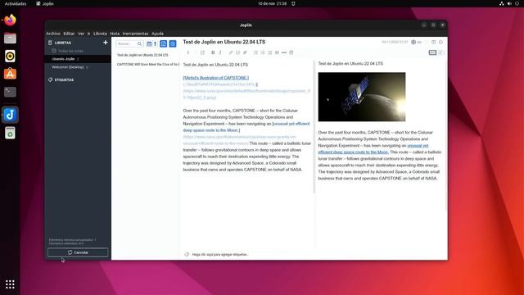Switch to the Markdown editor toggle
Screen dimensions: 524x295
[432, 52]
